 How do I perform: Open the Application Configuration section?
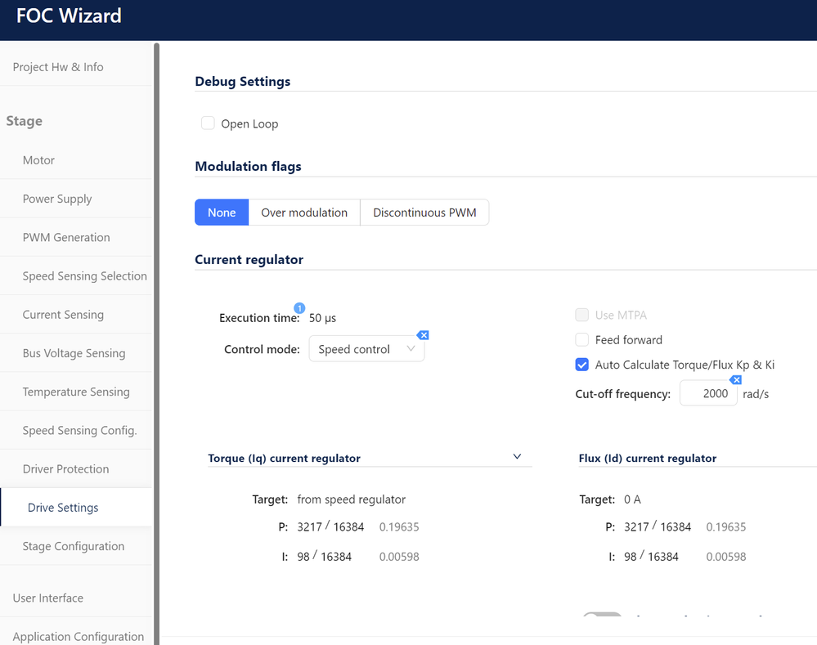click(79, 636)
